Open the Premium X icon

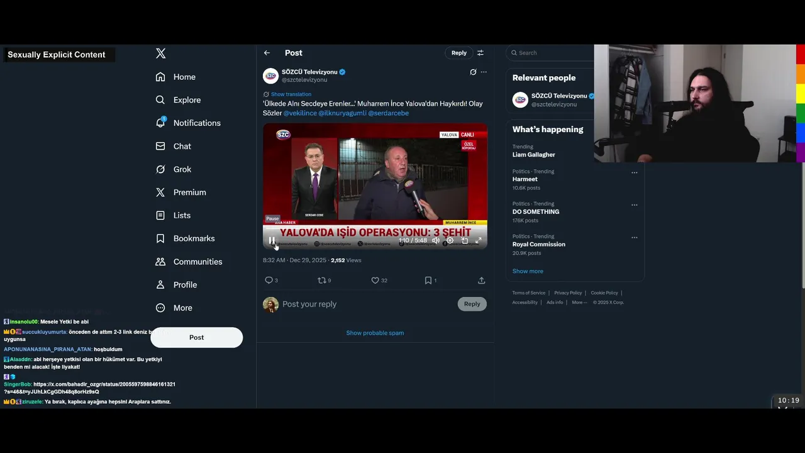tap(160, 193)
